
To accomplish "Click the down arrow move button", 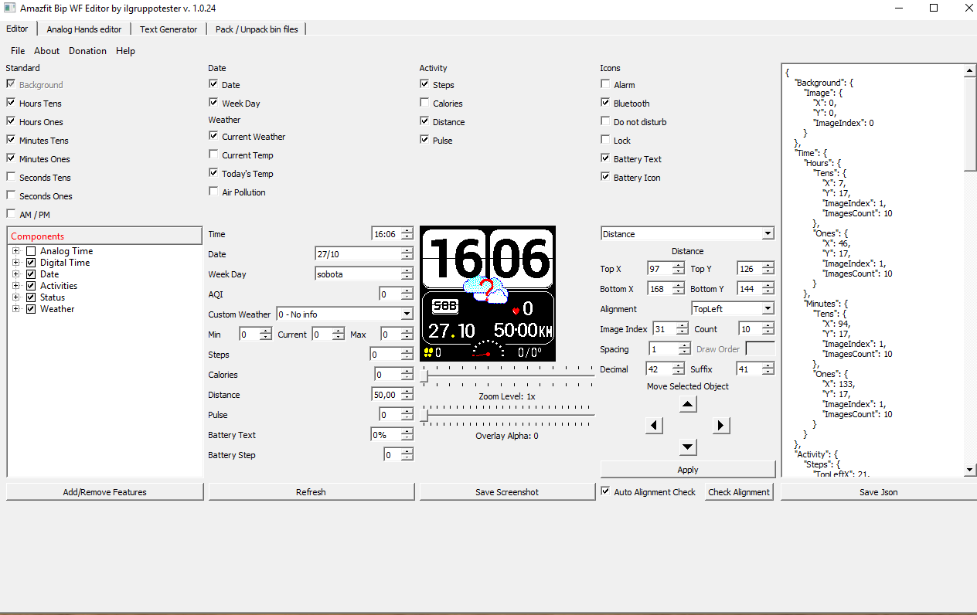I will pyautogui.click(x=688, y=447).
